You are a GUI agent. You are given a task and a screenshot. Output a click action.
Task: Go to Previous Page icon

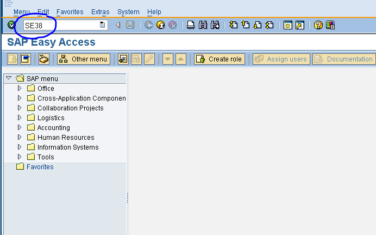pos(246,24)
